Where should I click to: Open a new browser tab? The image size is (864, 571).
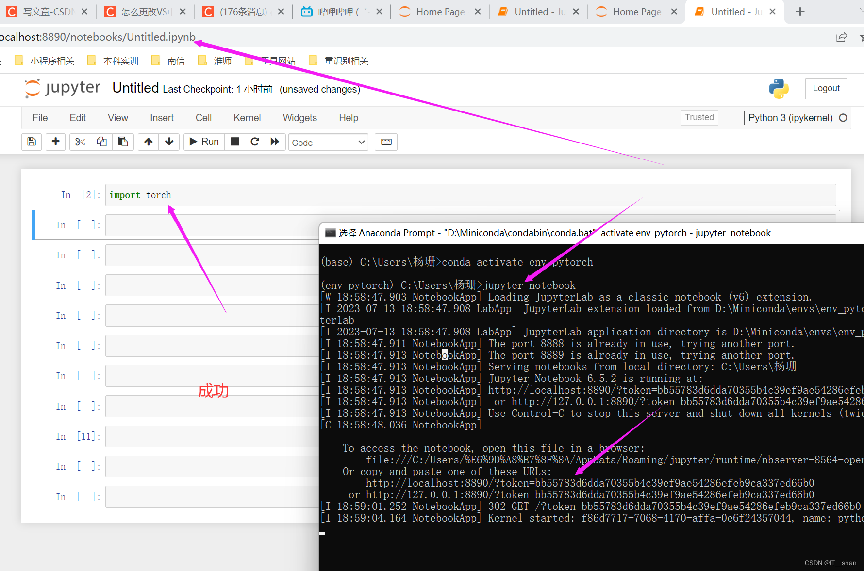pos(800,12)
